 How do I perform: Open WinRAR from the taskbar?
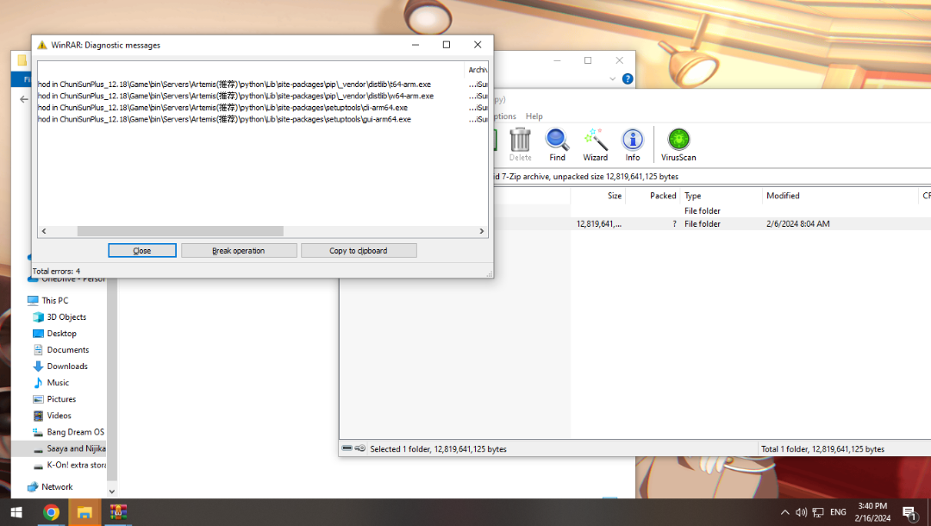(118, 513)
